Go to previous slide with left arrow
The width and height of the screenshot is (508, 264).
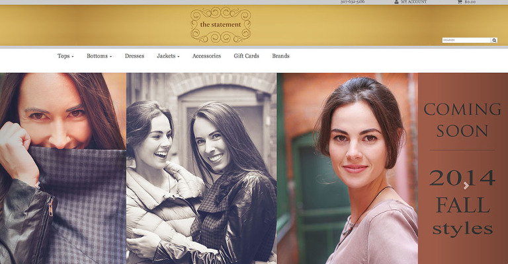point(38,185)
